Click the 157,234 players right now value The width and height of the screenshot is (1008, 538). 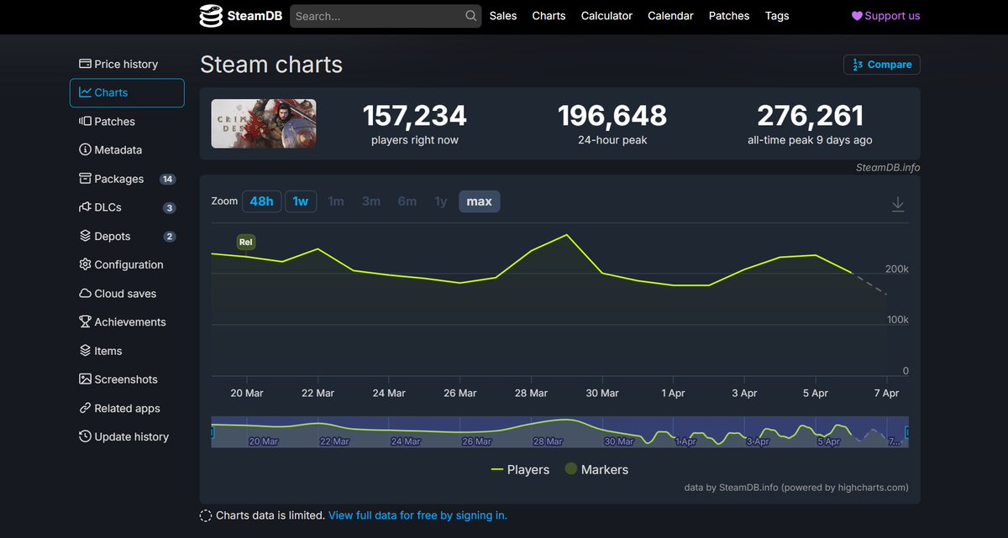414,115
